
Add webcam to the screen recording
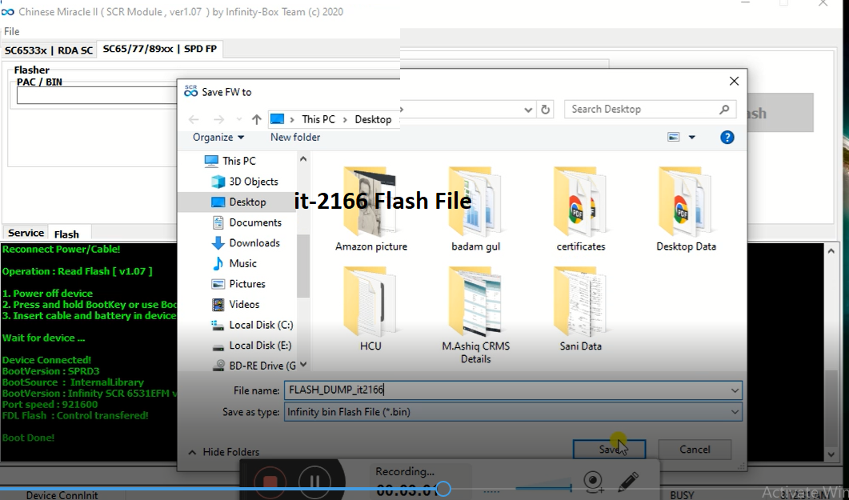pyautogui.click(x=593, y=480)
